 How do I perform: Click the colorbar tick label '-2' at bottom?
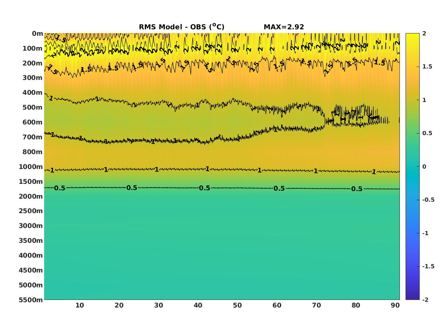(x=425, y=300)
